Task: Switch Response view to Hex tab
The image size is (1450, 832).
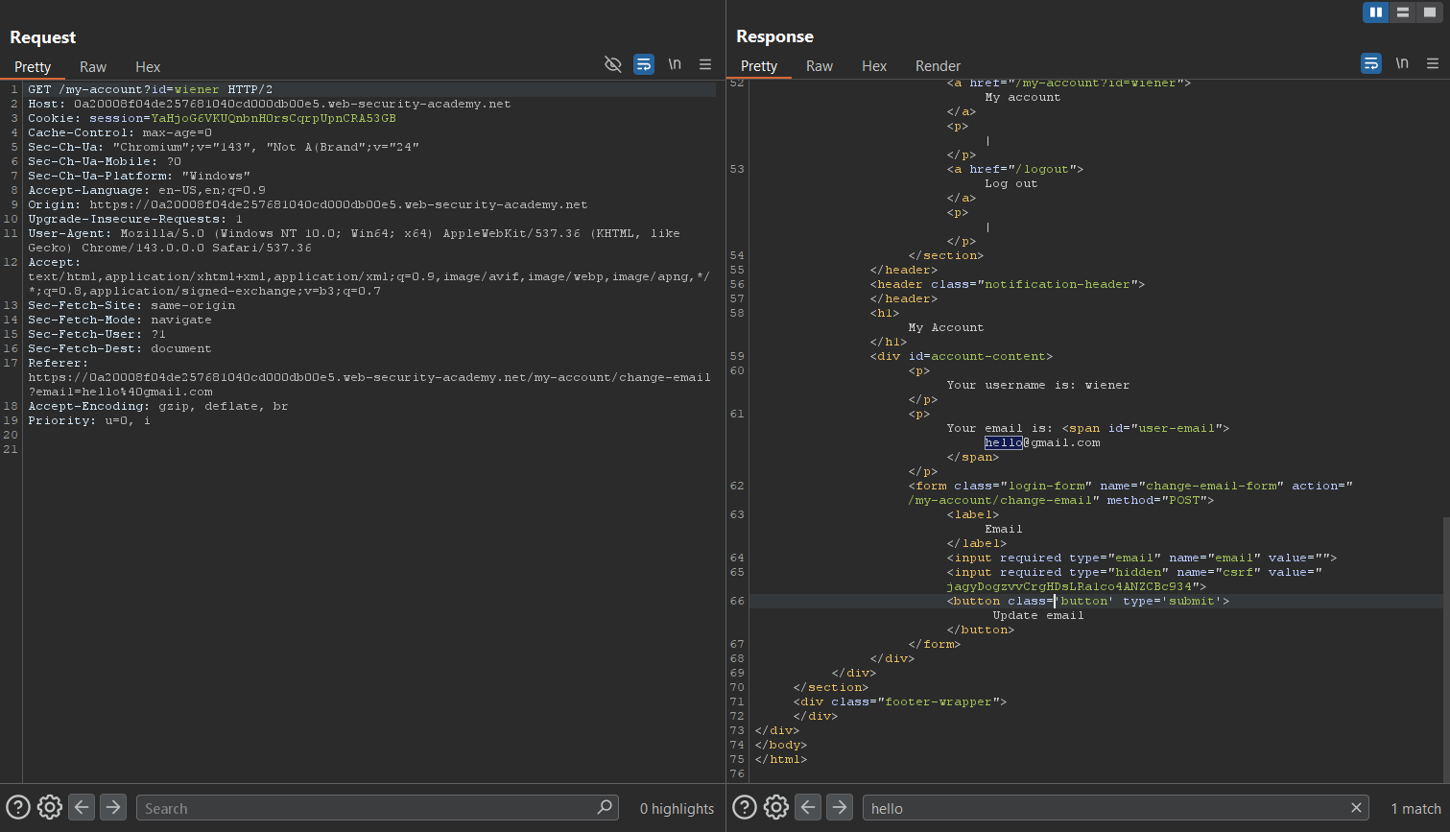Action: point(874,66)
